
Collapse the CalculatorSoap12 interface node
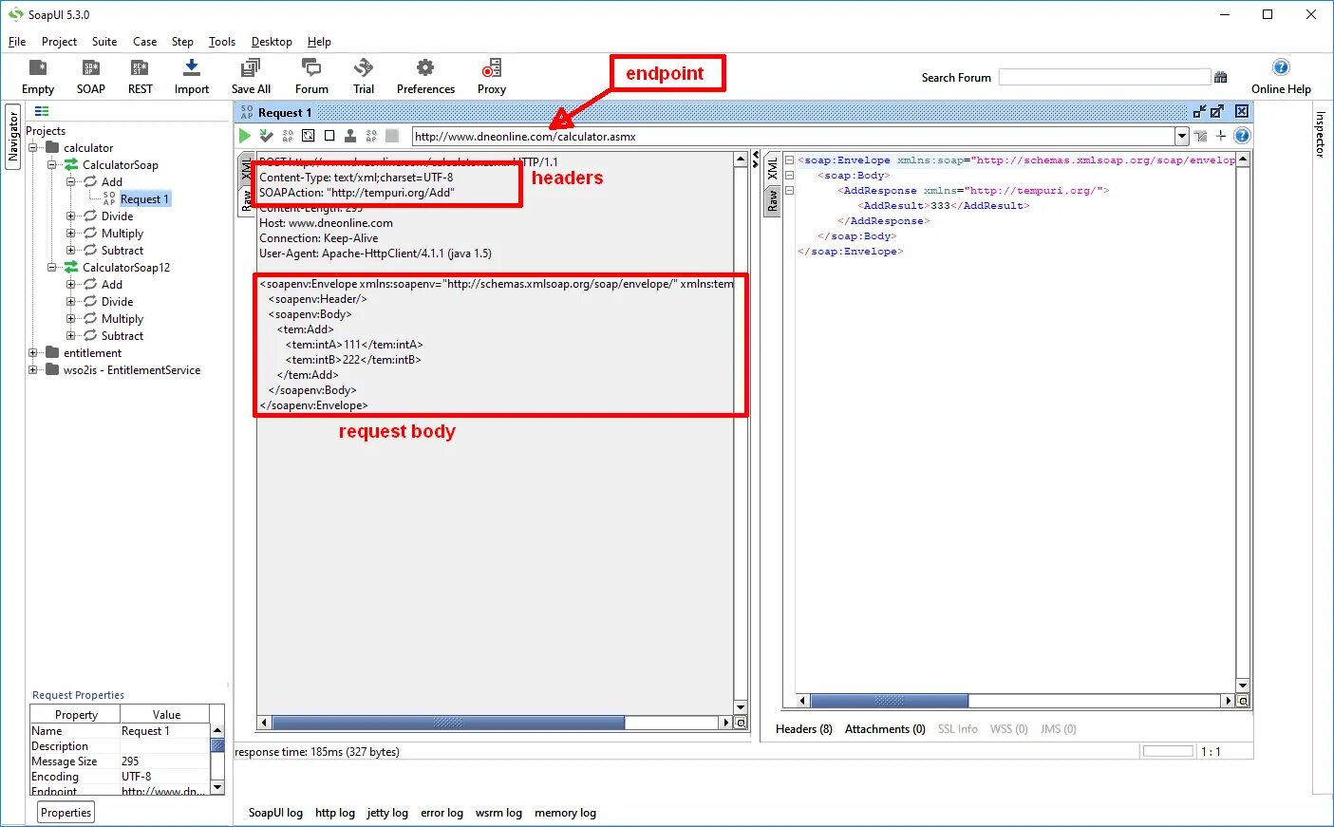52,267
